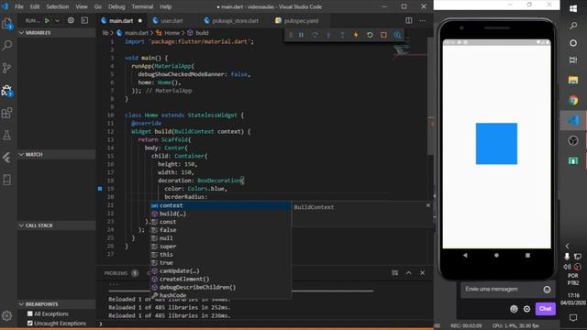This screenshot has height=330, width=587.
Task: Switch to the main.dart tab
Action: [x=122, y=20]
